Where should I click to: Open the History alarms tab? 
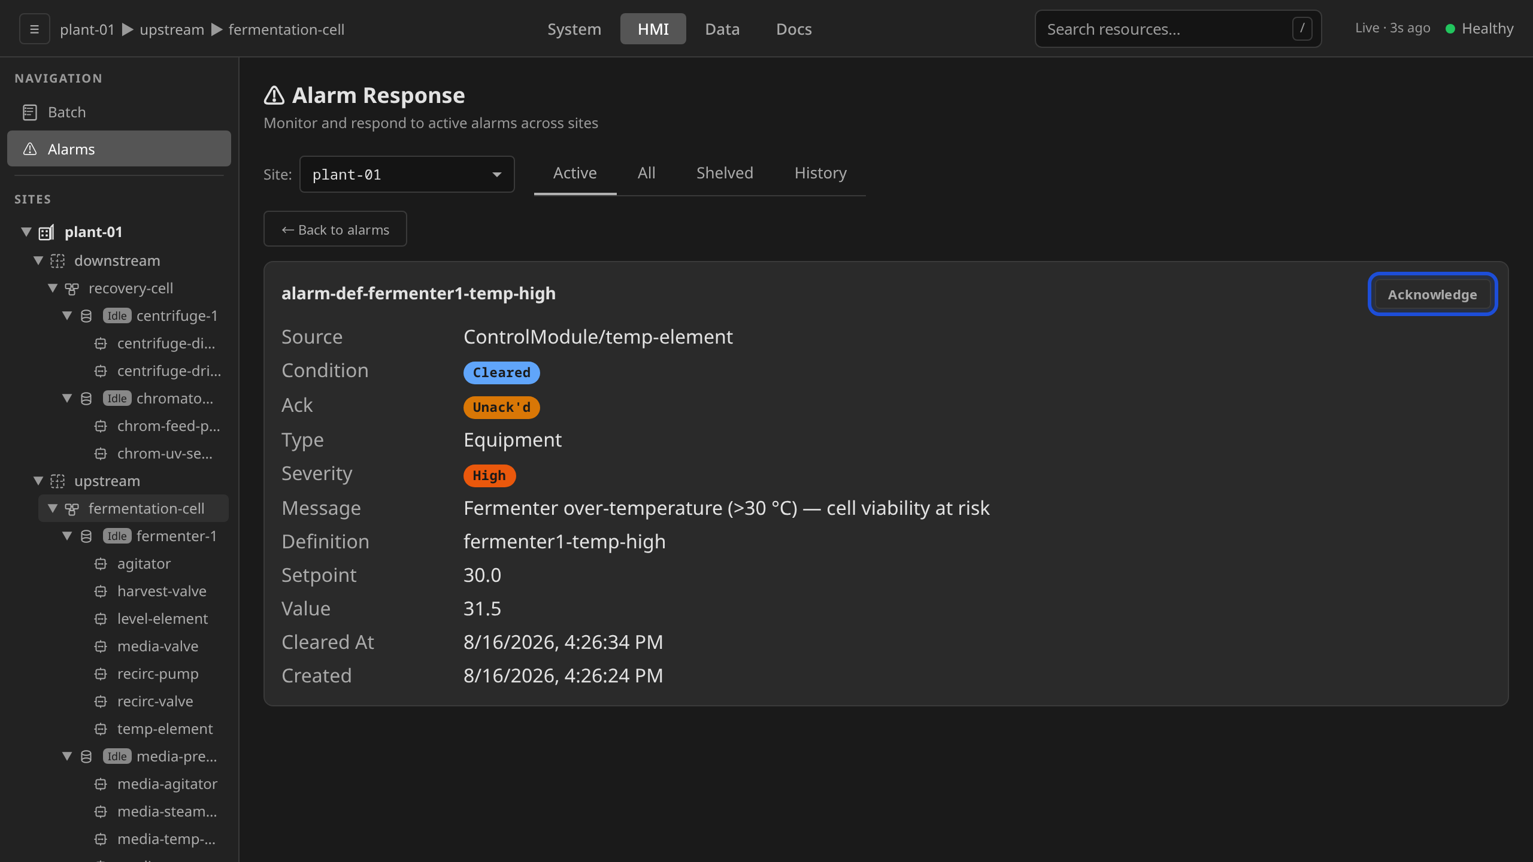[x=820, y=173]
